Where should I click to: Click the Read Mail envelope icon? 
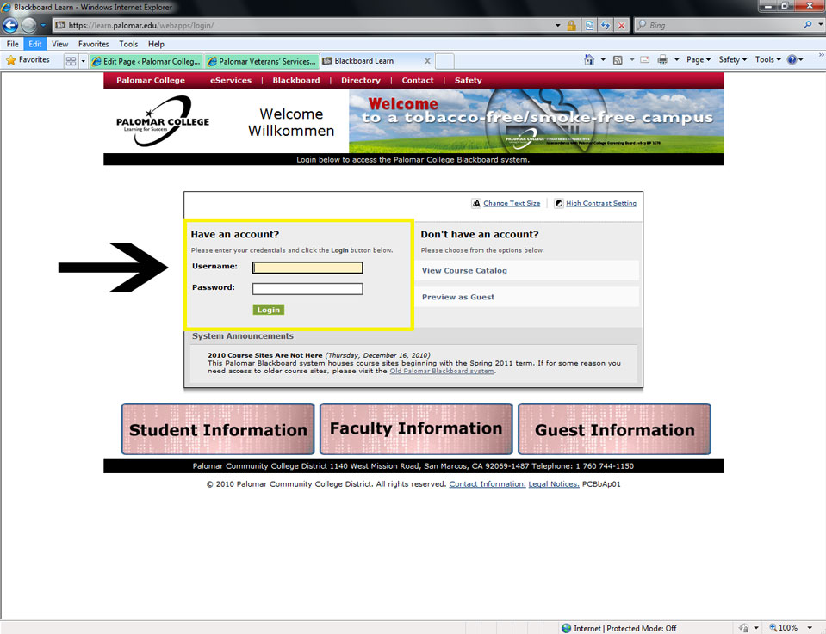pos(645,60)
